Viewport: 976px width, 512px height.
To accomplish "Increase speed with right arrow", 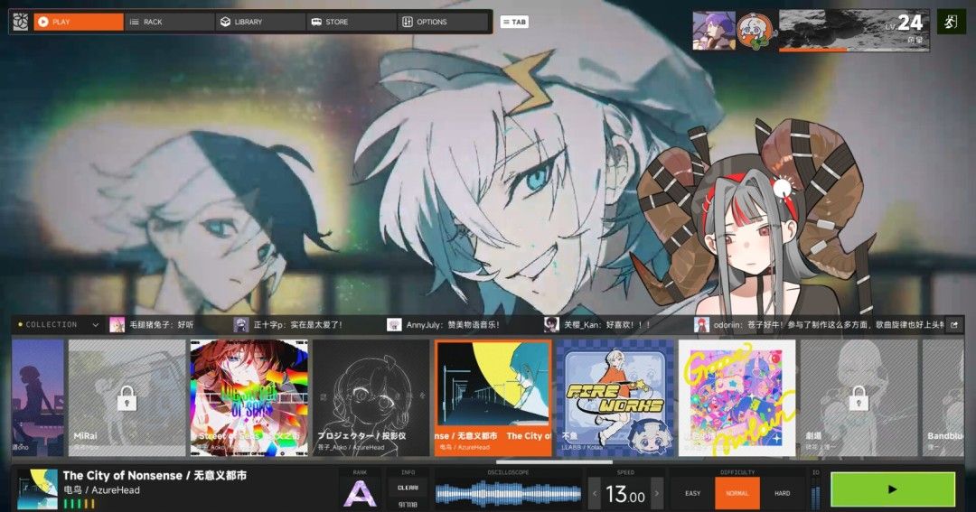I will coord(656,493).
